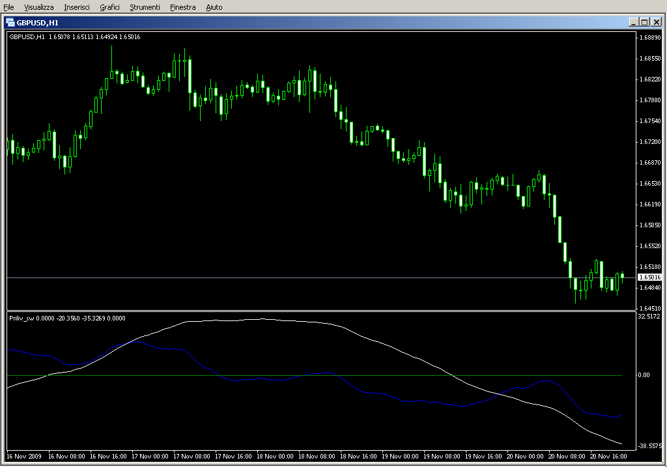Screen dimensions: 667x467
Task: Click the 1.64840 price scale value
Action: click(x=650, y=287)
